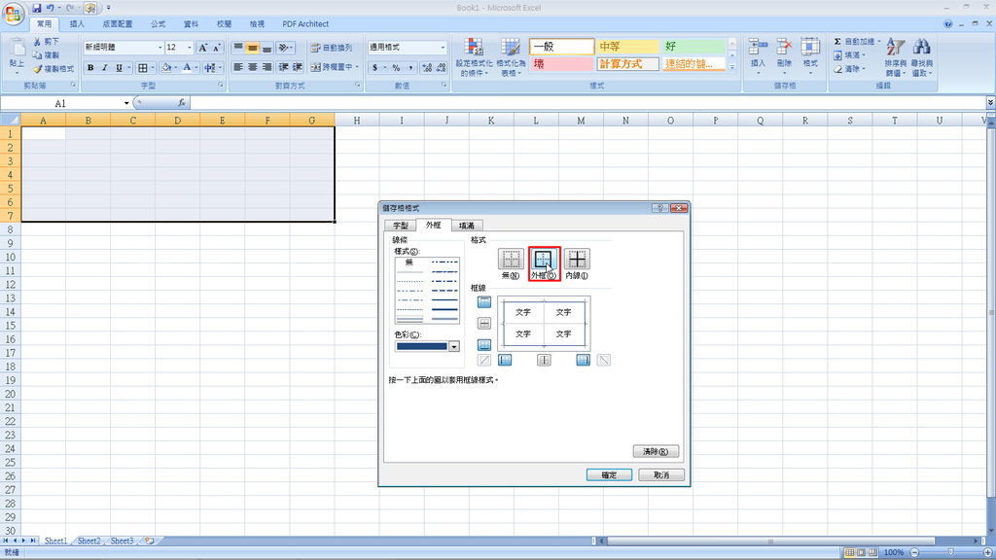Switch to Sheet2 tab
Screen dimensions: 996x560
[x=89, y=541]
